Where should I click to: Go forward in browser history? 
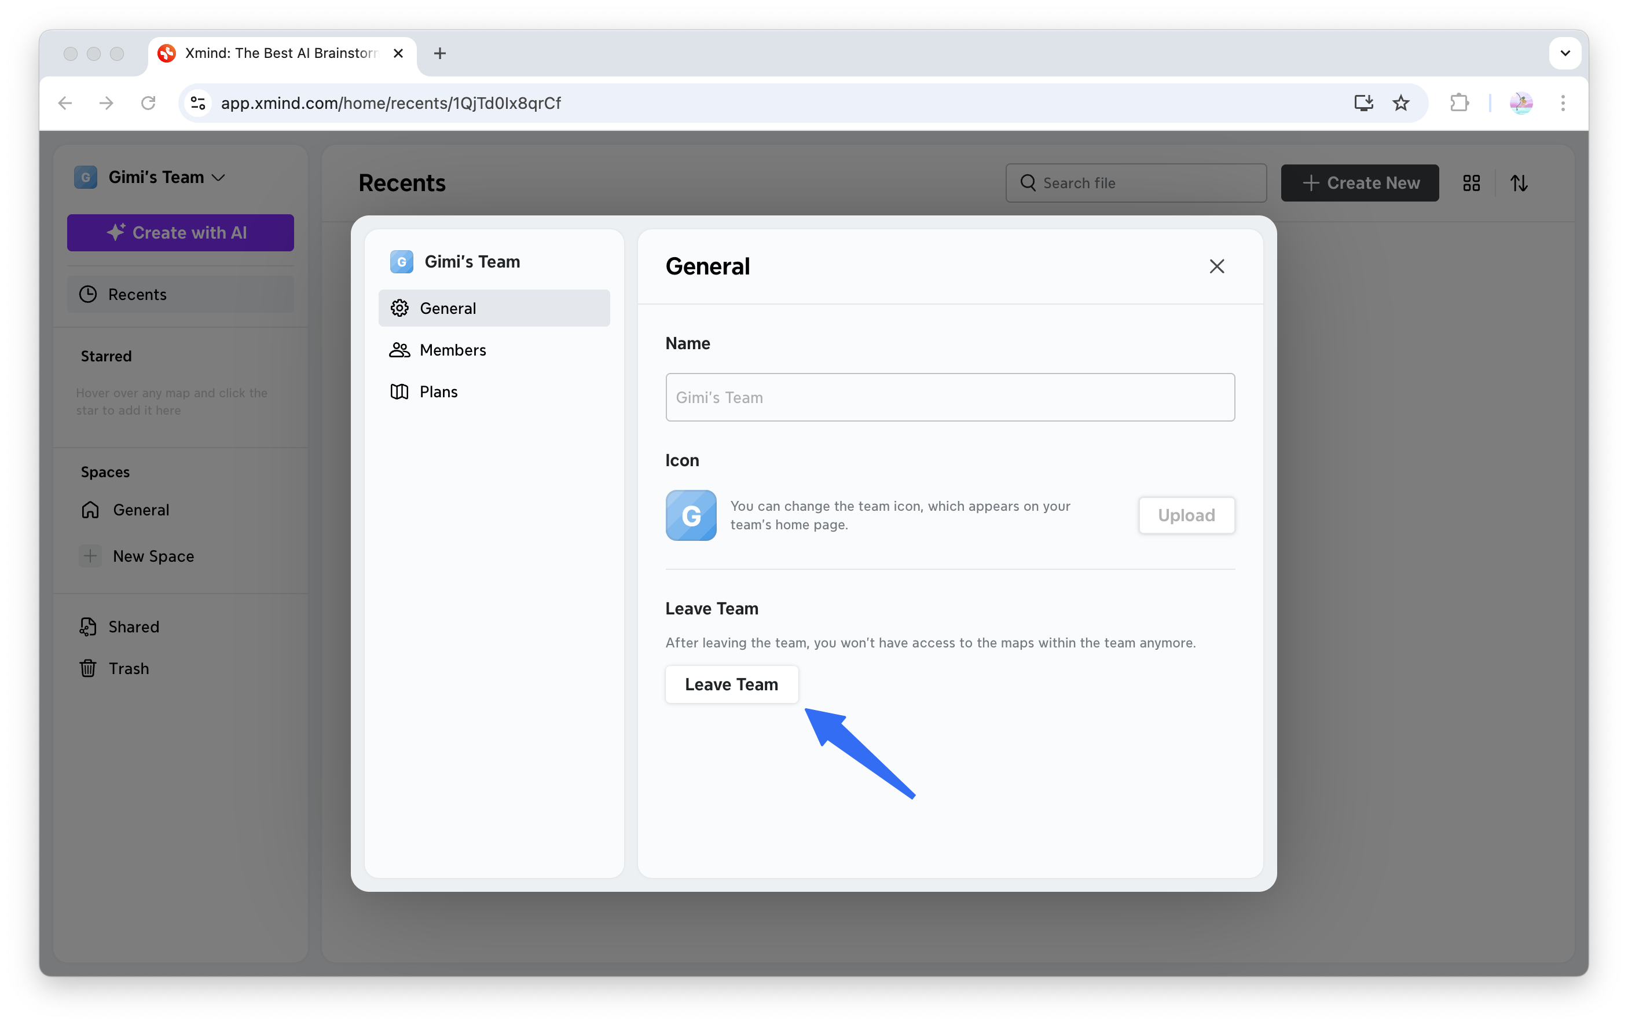pos(106,103)
